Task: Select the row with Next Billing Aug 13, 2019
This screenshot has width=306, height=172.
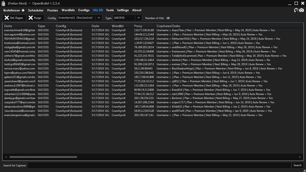Action: point(153,60)
